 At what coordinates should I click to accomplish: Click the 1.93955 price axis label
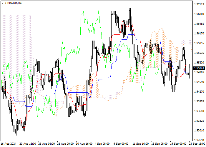pyautogui.click(x=199, y=101)
